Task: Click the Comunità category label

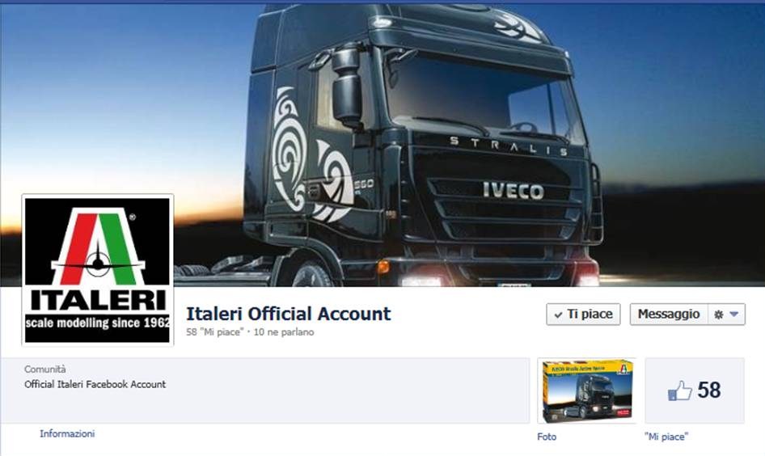Action: (x=45, y=369)
